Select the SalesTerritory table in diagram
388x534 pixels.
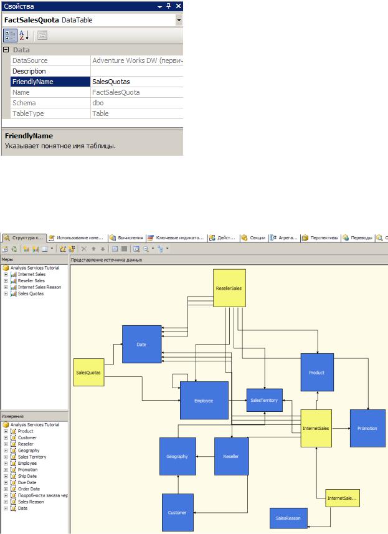point(264,400)
